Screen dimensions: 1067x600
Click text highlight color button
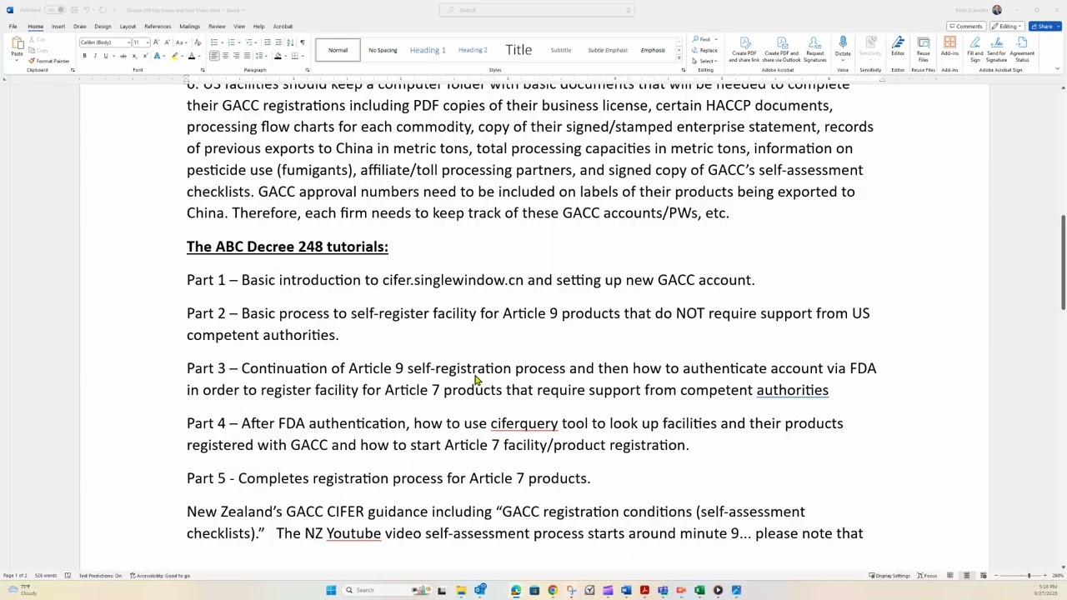(174, 56)
